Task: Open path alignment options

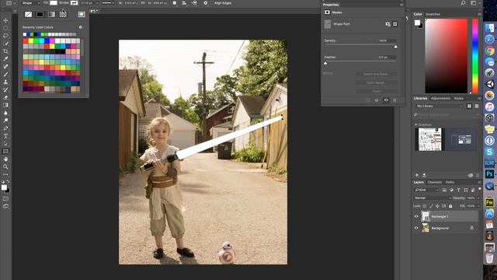Action: 185,3
